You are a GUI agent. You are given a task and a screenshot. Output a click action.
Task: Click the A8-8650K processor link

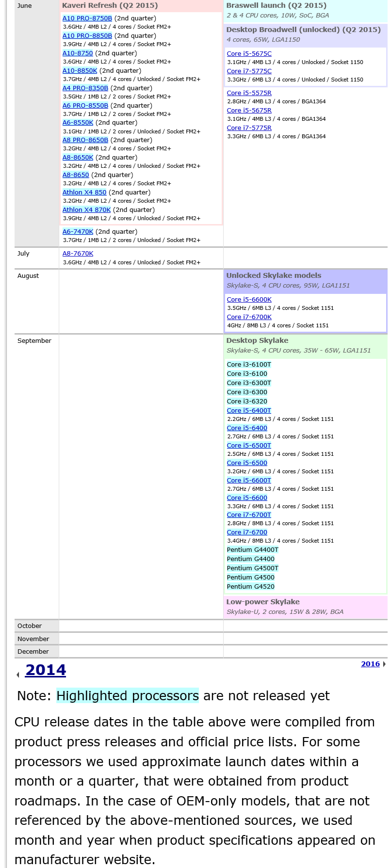(x=78, y=158)
